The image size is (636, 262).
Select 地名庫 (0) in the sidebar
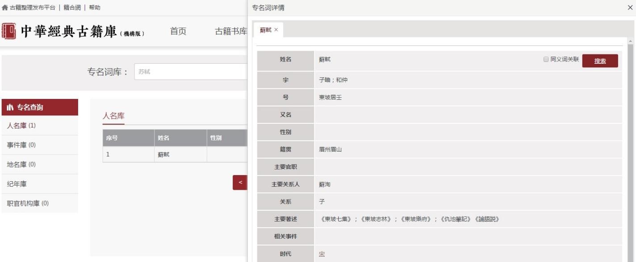pyautogui.click(x=21, y=164)
